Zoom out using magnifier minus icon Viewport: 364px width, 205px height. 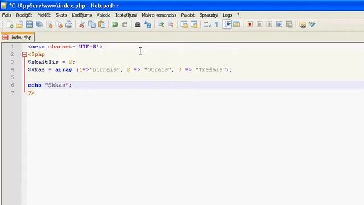[171, 24]
